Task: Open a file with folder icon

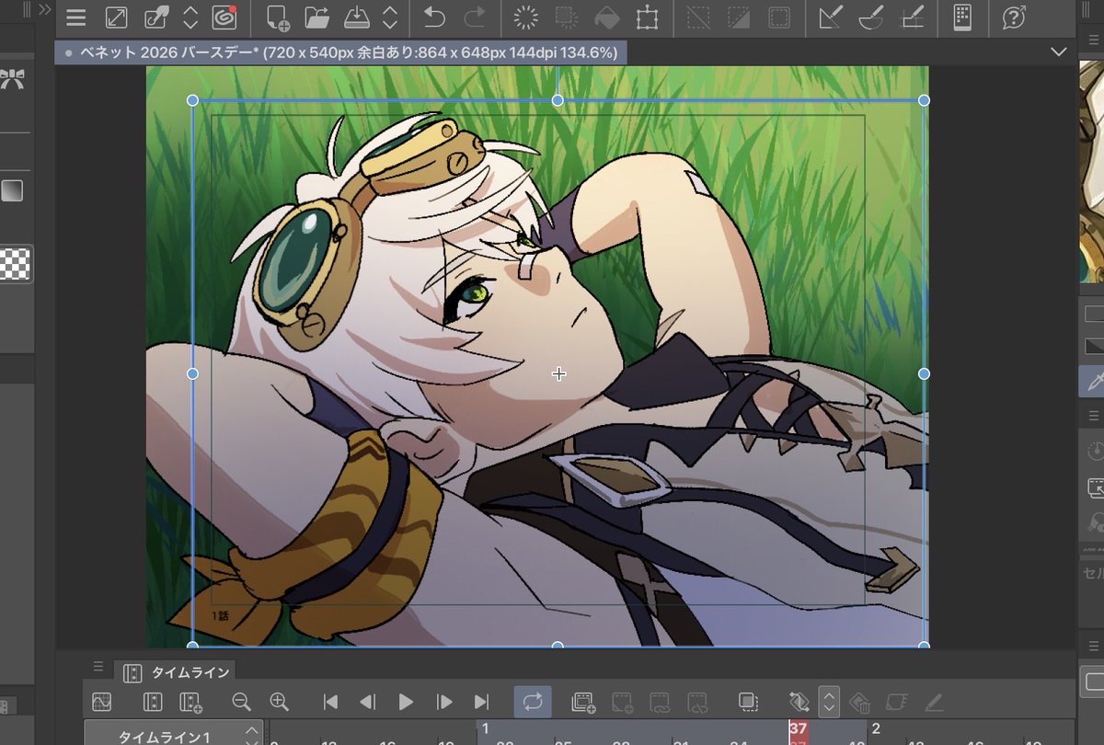Action: (317, 17)
